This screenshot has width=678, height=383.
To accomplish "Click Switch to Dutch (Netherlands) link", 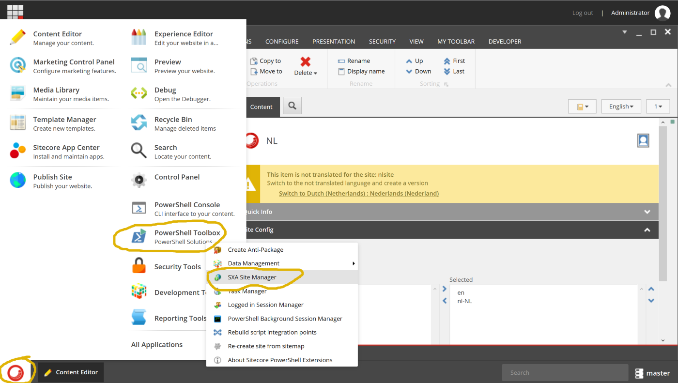I will (359, 194).
